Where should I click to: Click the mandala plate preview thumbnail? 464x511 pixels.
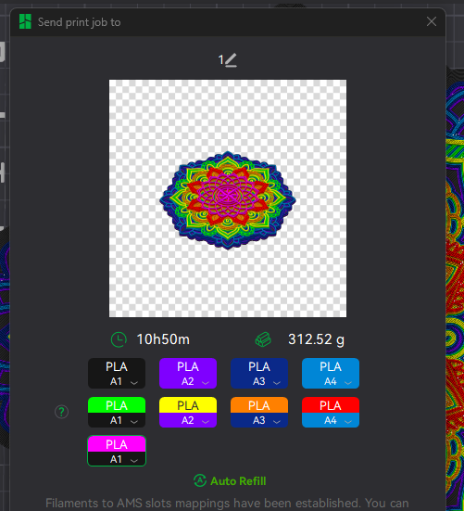point(228,198)
